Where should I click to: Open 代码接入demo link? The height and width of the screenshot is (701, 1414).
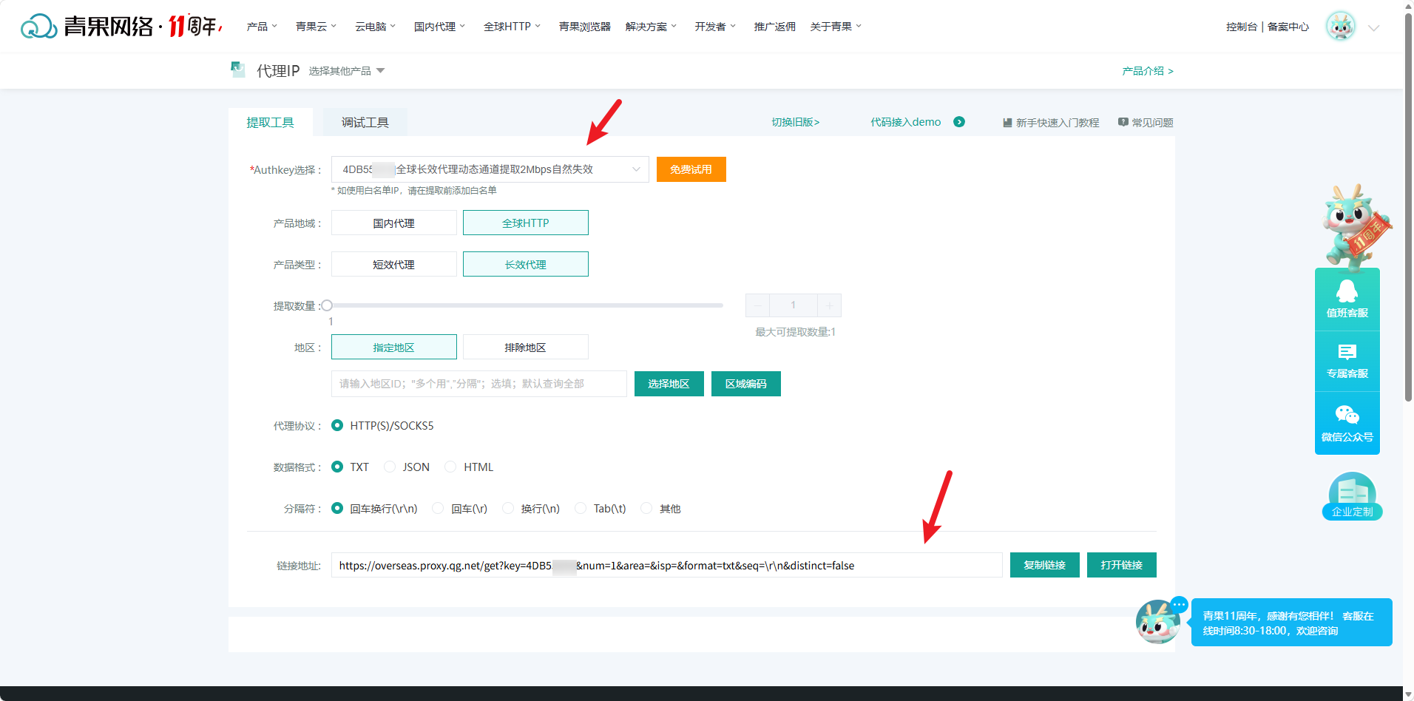click(x=906, y=122)
